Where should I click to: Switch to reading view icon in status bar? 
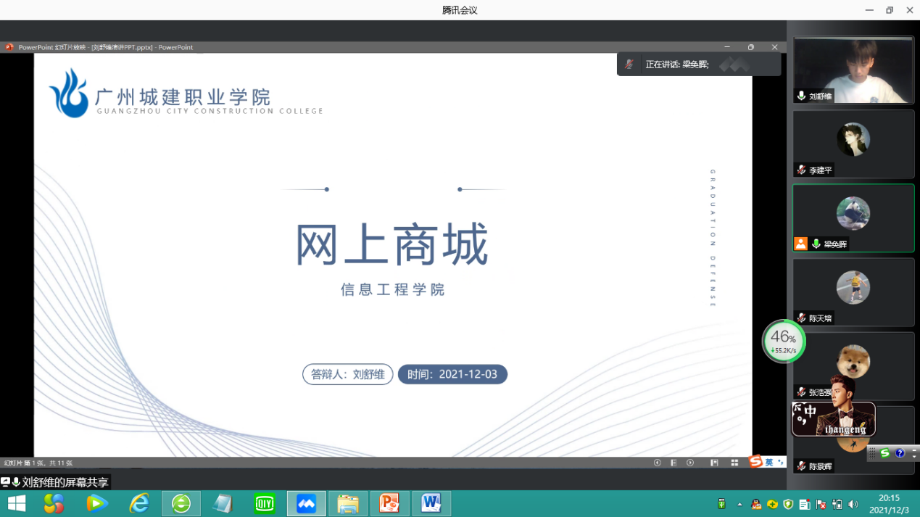point(714,463)
